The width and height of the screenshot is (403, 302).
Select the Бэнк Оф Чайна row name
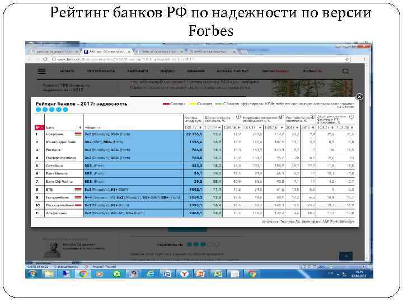pos(59,182)
